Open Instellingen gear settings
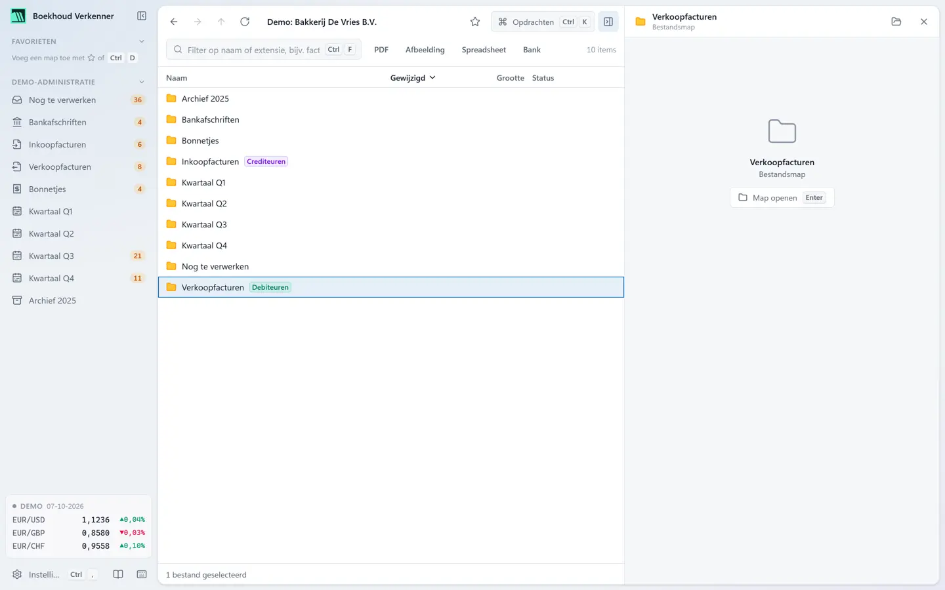Viewport: 945px width, 590px height. click(x=35, y=574)
